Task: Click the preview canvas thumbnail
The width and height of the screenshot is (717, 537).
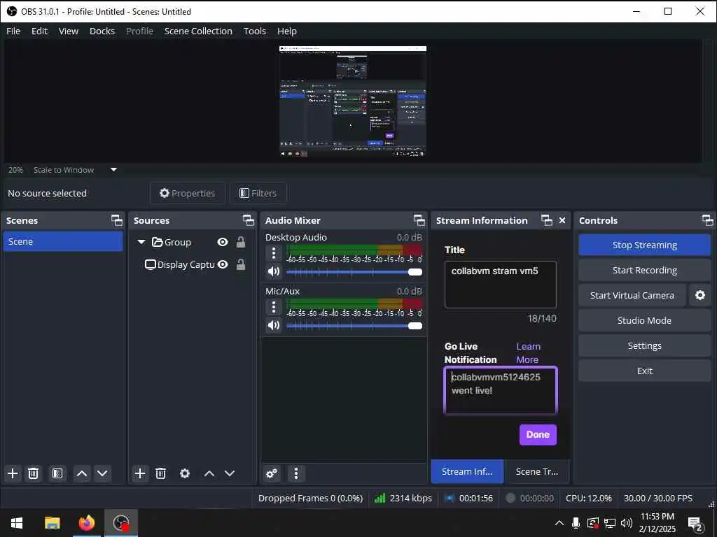Action: pos(353,101)
